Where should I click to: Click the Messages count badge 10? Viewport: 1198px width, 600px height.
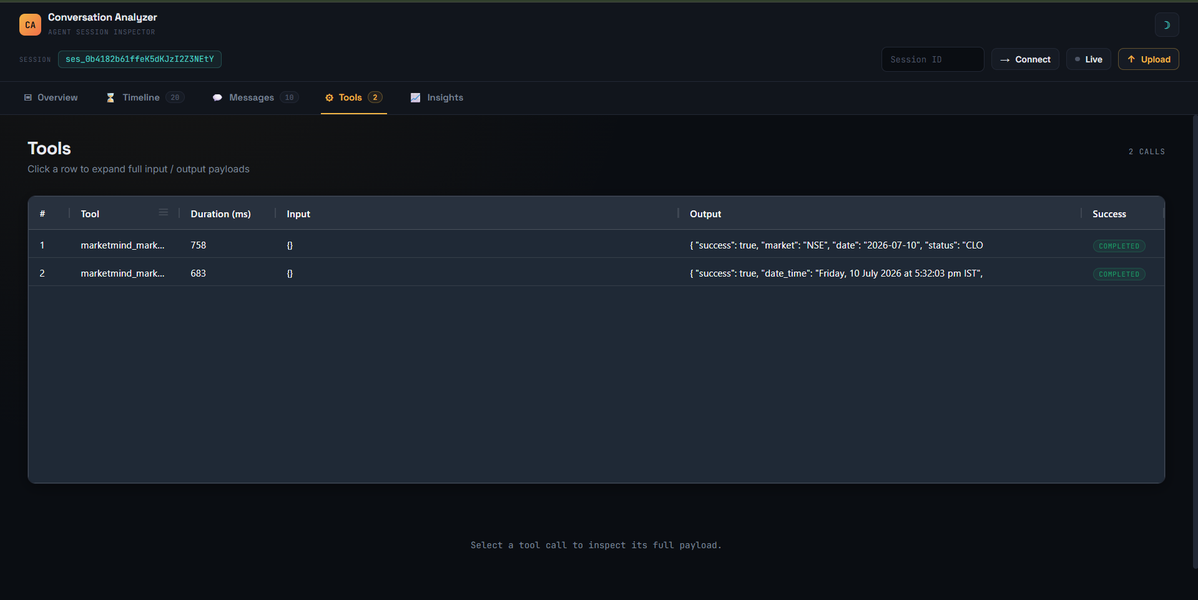pyautogui.click(x=289, y=97)
